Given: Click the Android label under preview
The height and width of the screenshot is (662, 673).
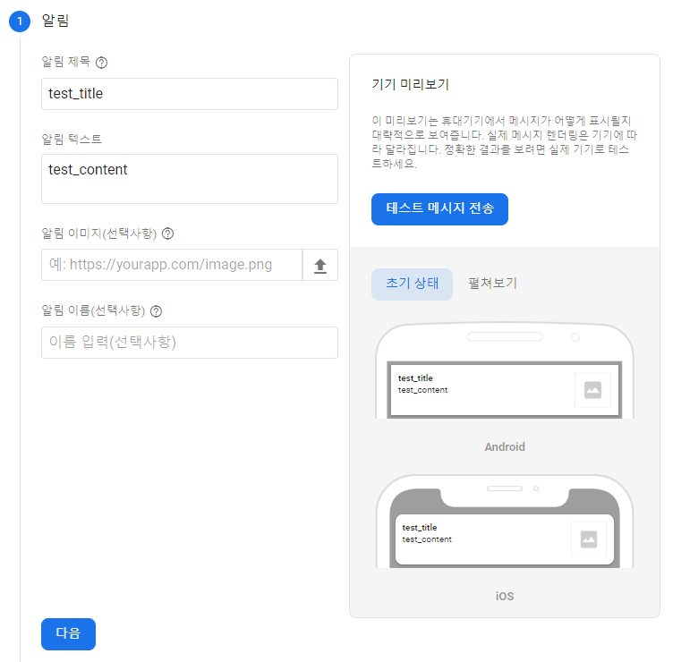Looking at the screenshot, I should coord(505,447).
